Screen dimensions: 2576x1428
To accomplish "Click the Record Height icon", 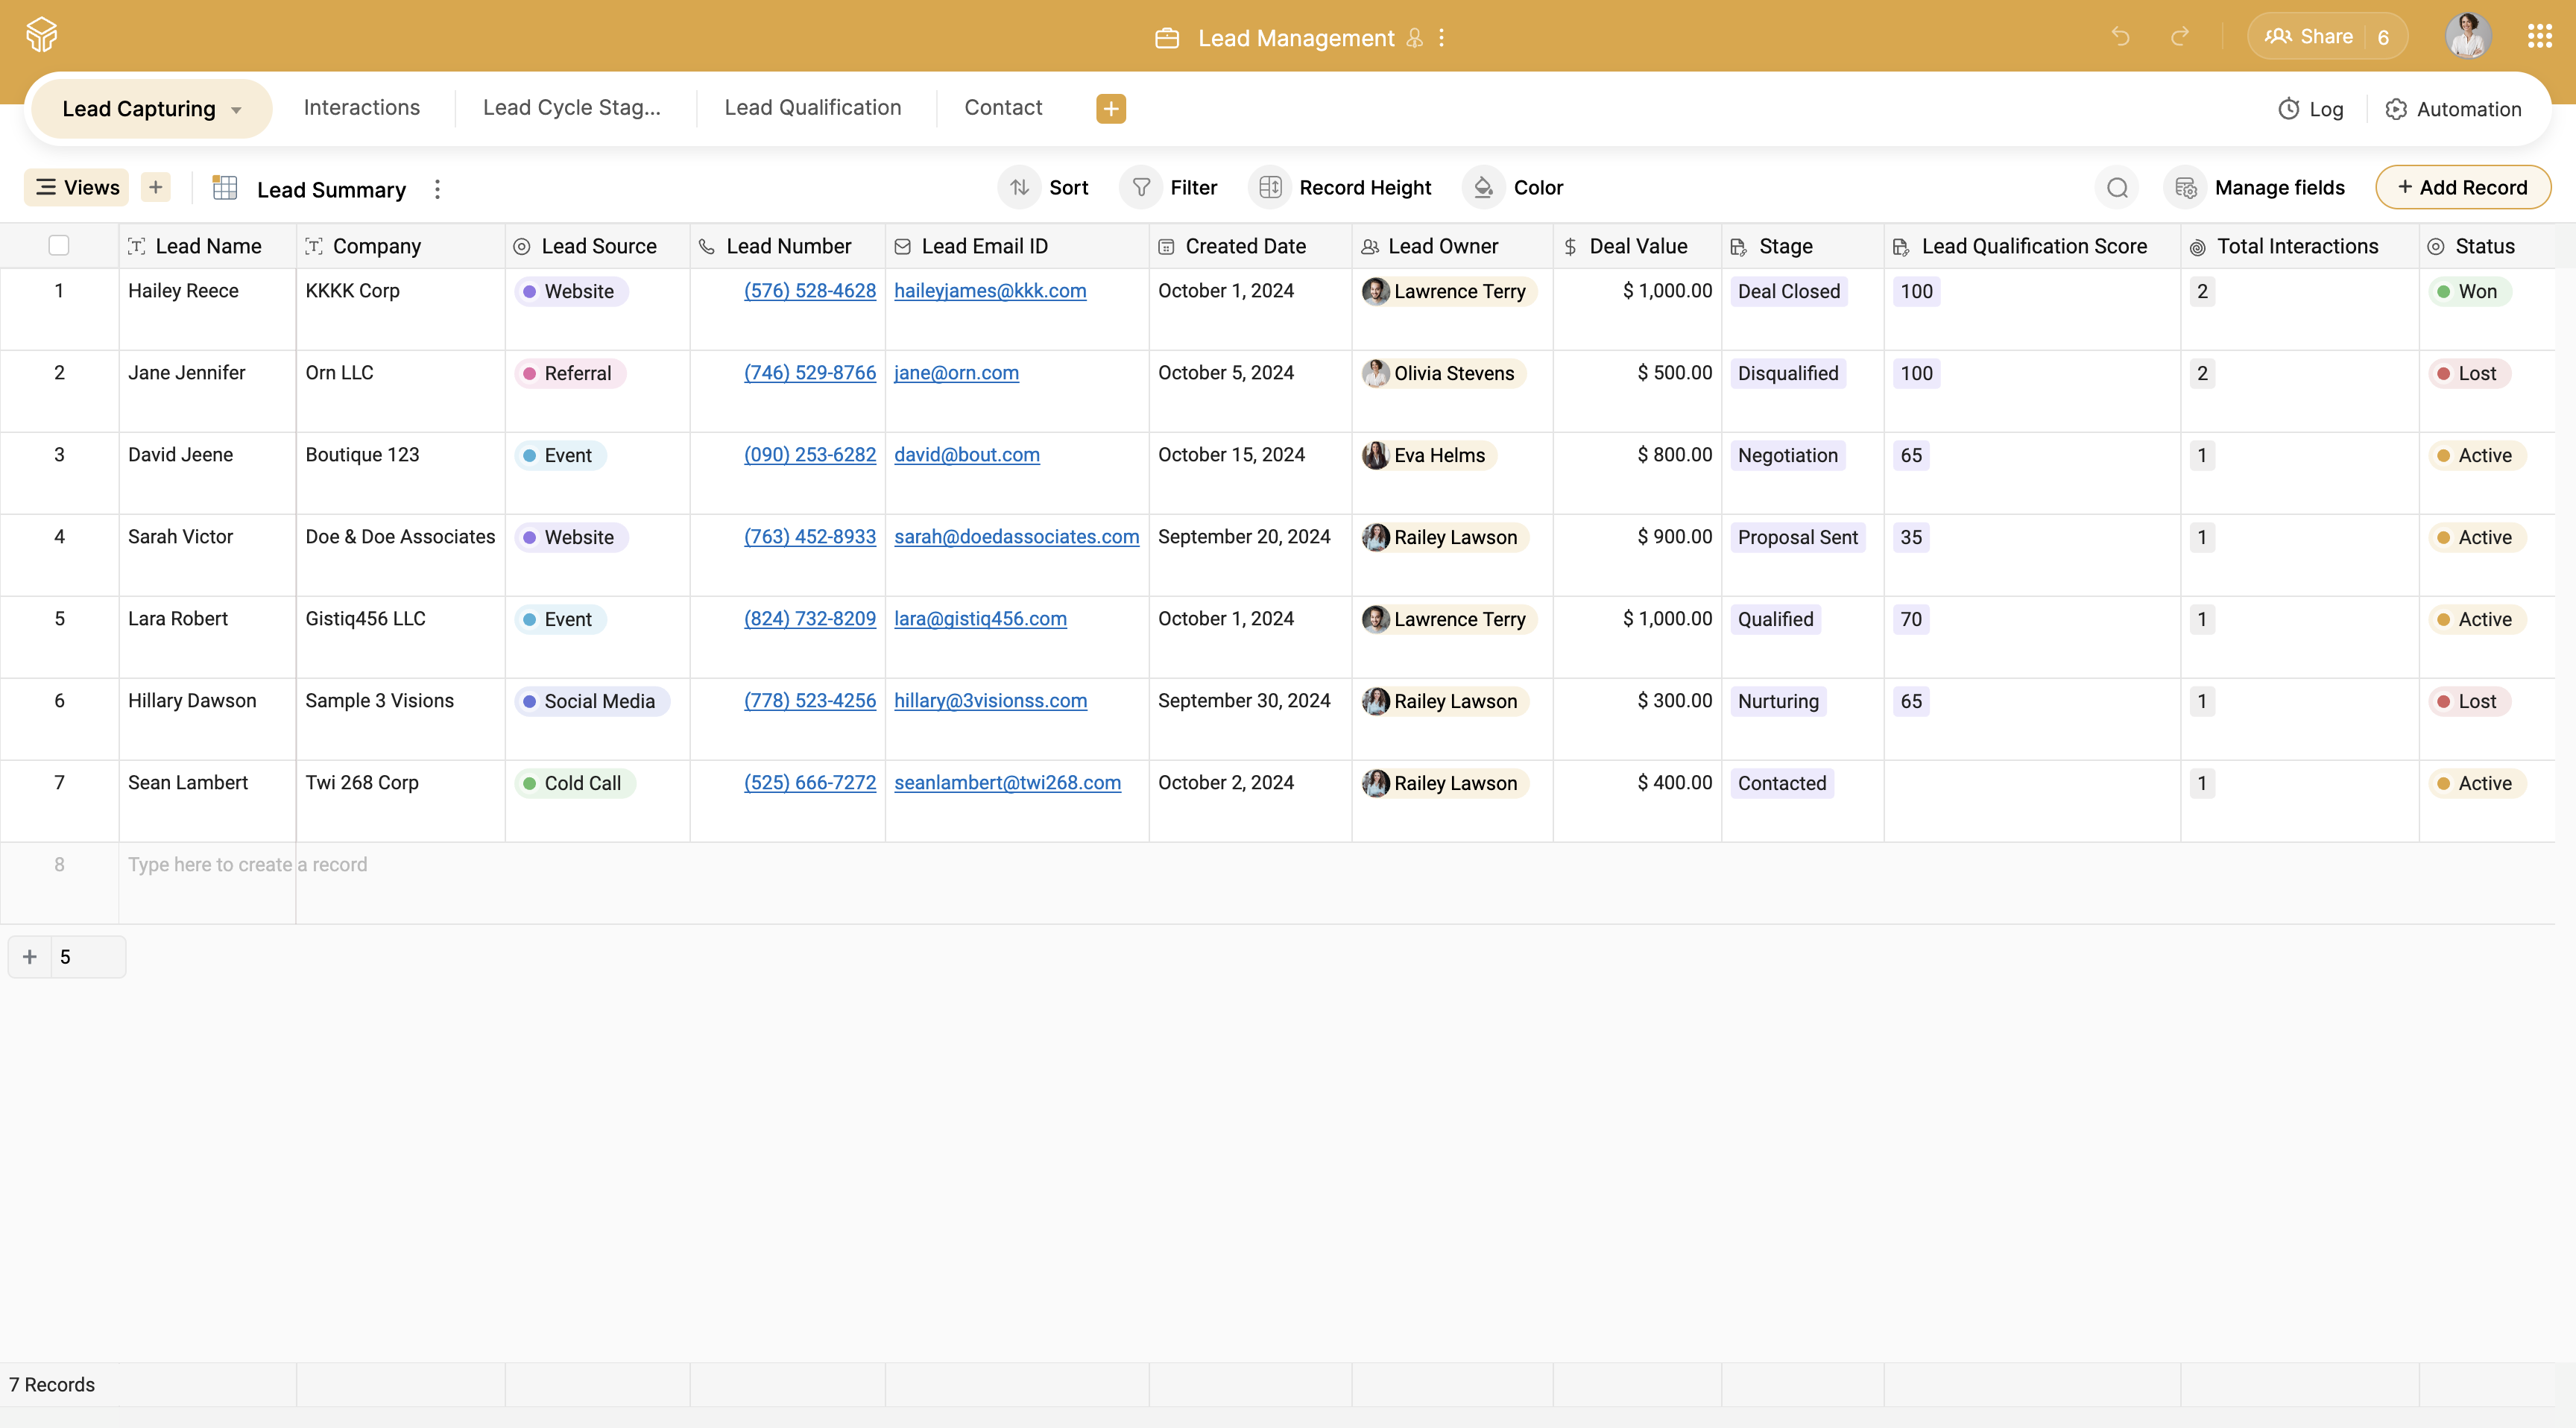I will (x=1270, y=188).
